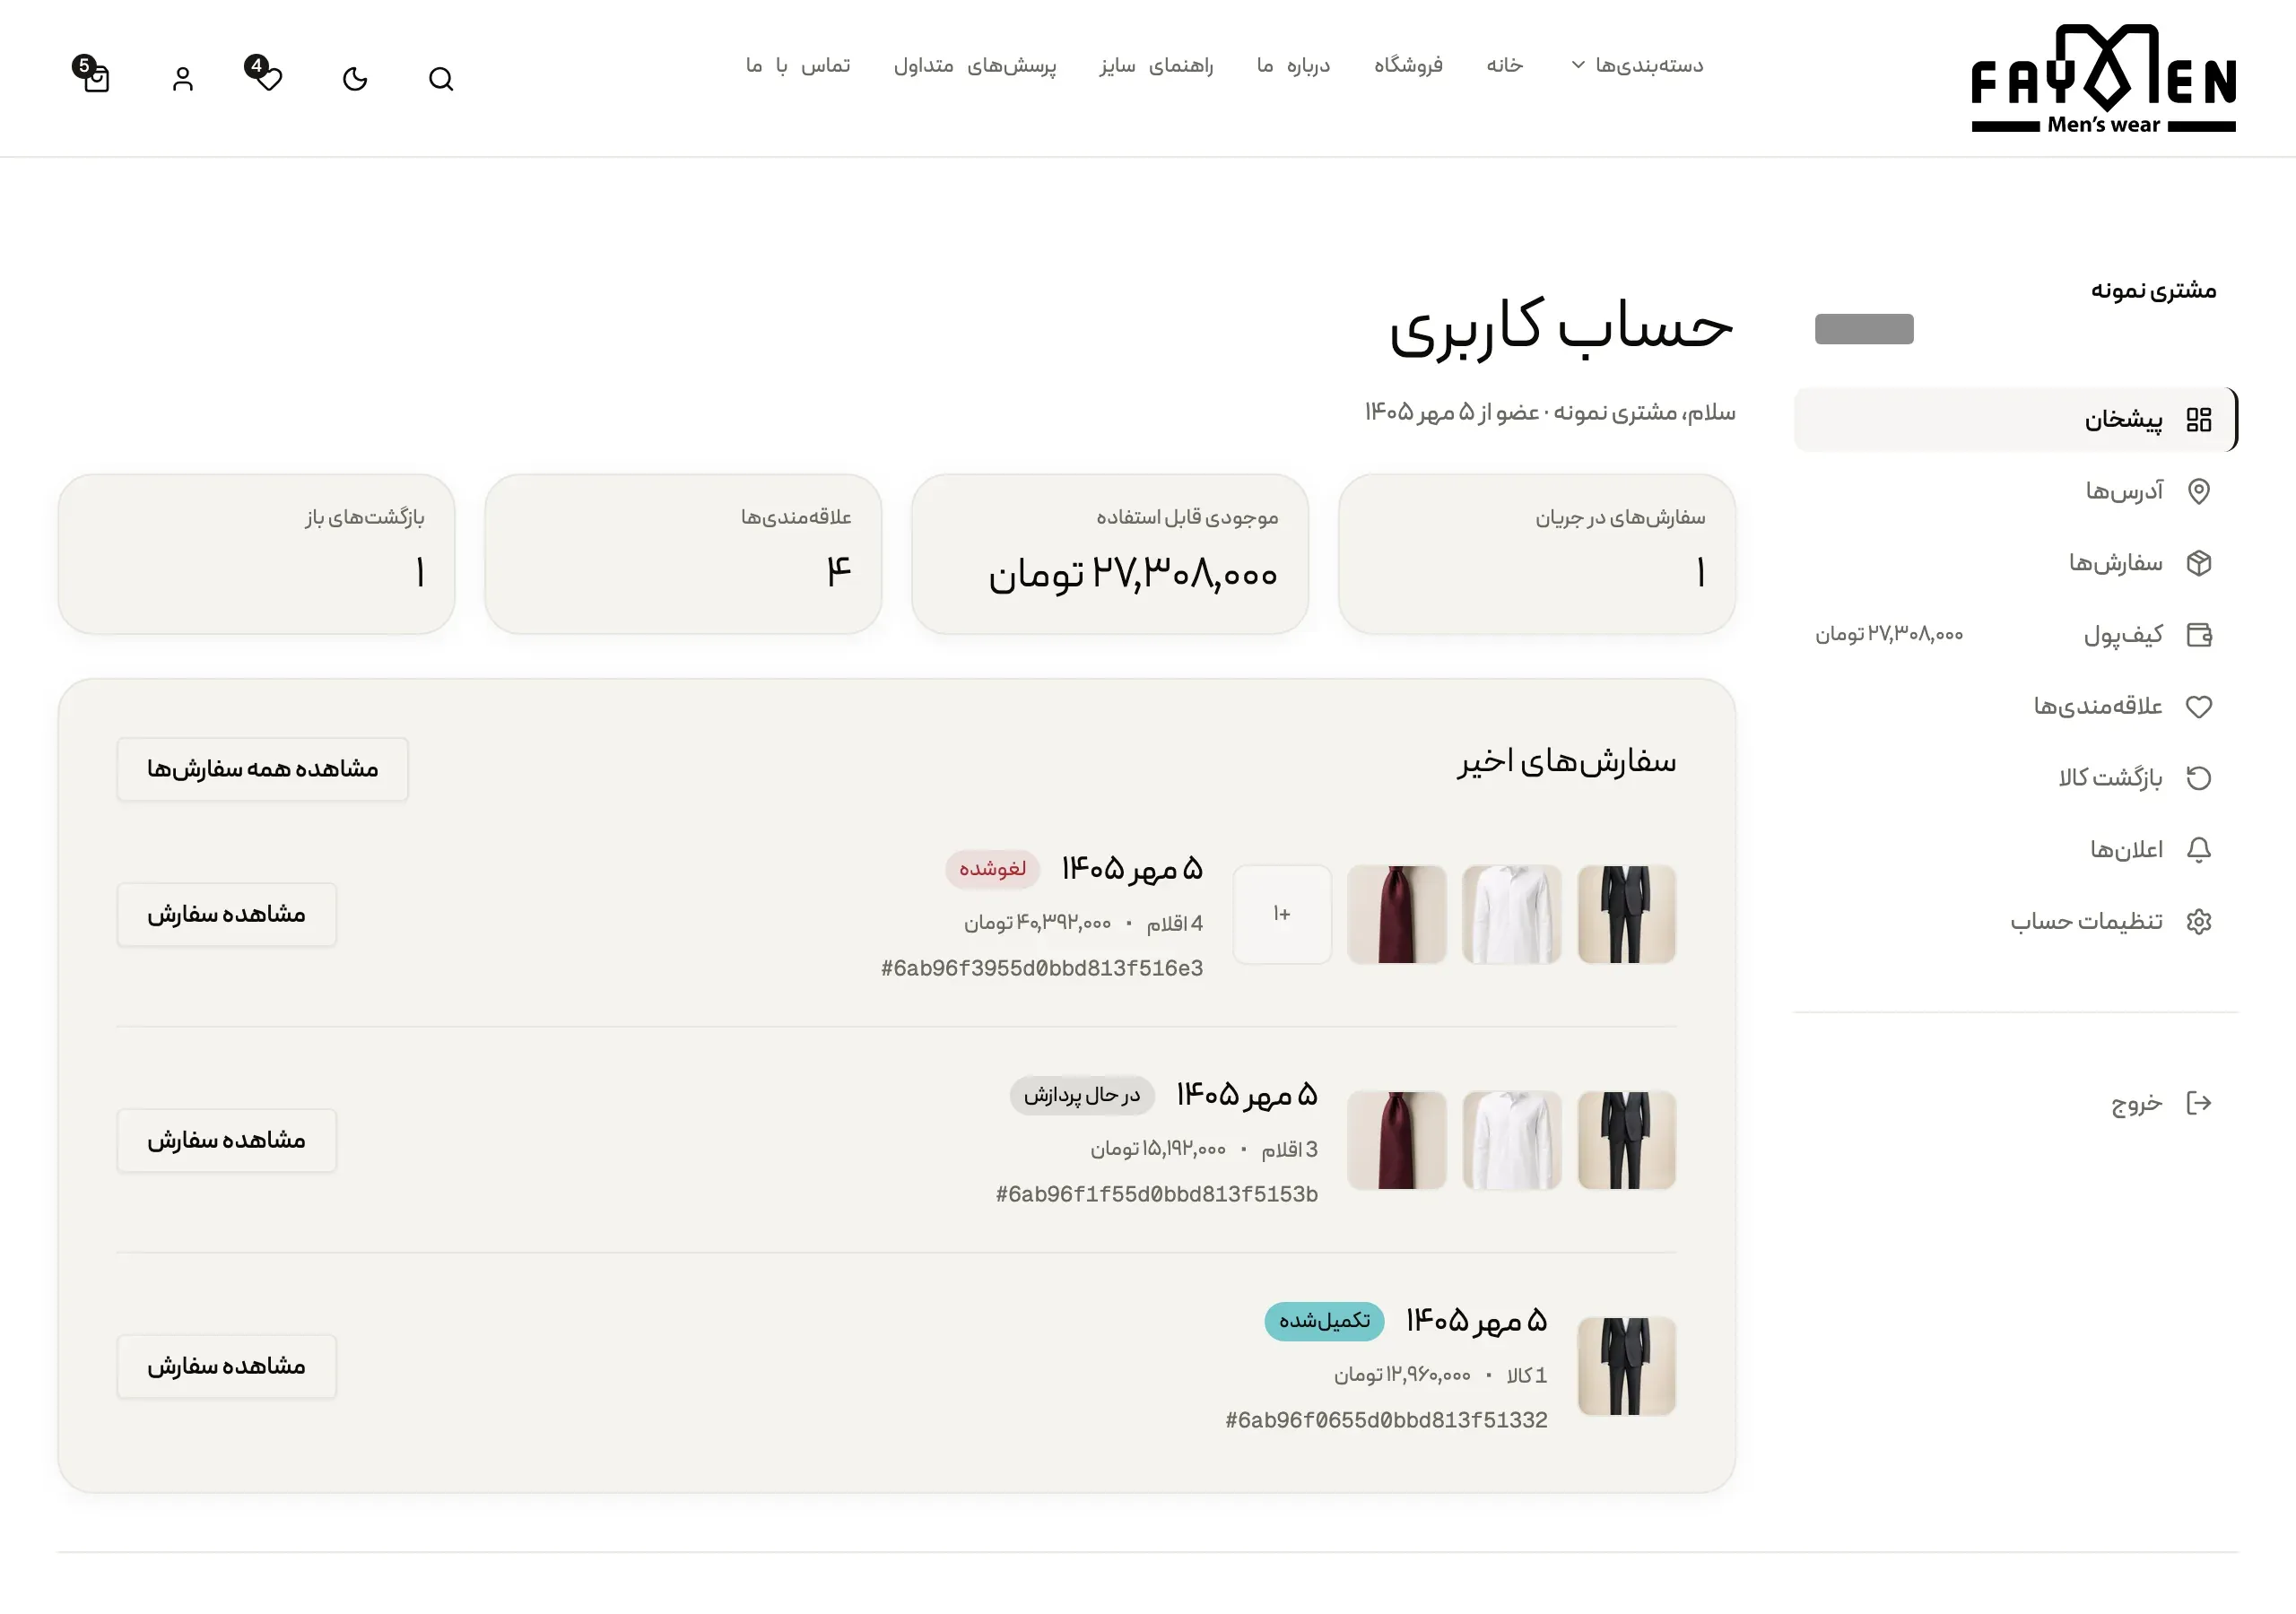View the تکمیل‌شده order details
This screenshot has width=2296, height=1614.
click(x=226, y=1367)
